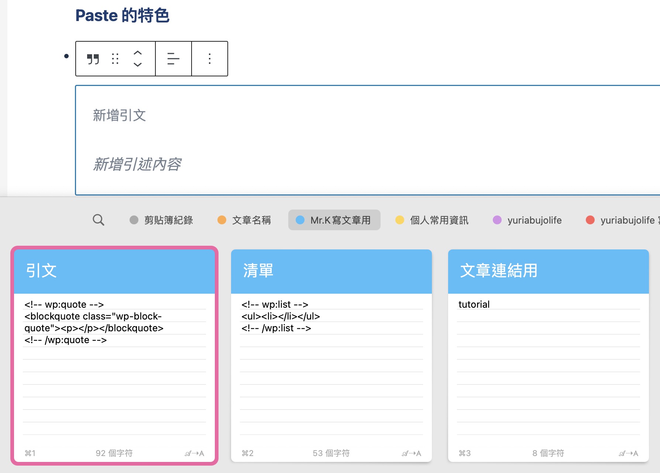Image resolution: width=660 pixels, height=473 pixels.
Task: Open the 個人常用資訊 pinboard
Action: tap(432, 220)
